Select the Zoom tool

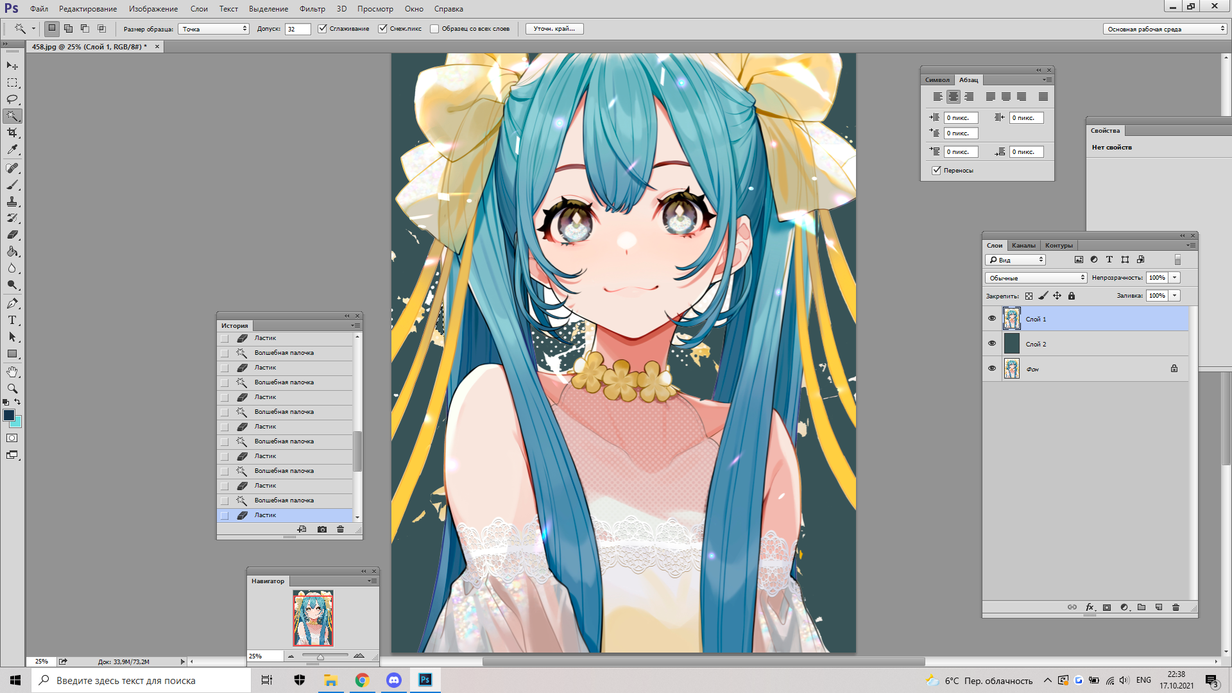12,389
